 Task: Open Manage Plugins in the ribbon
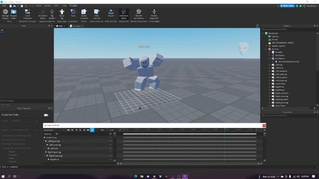pos(5,14)
